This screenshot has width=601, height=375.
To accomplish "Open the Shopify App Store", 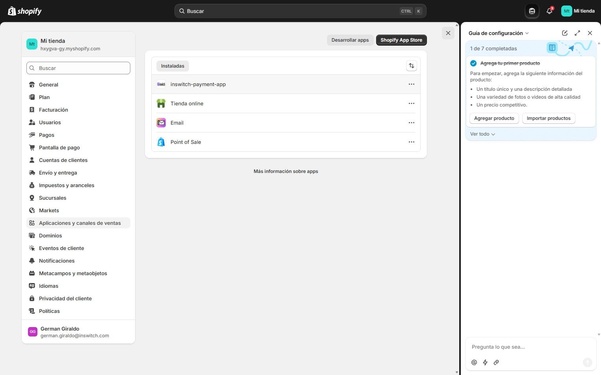I will 401,40.
